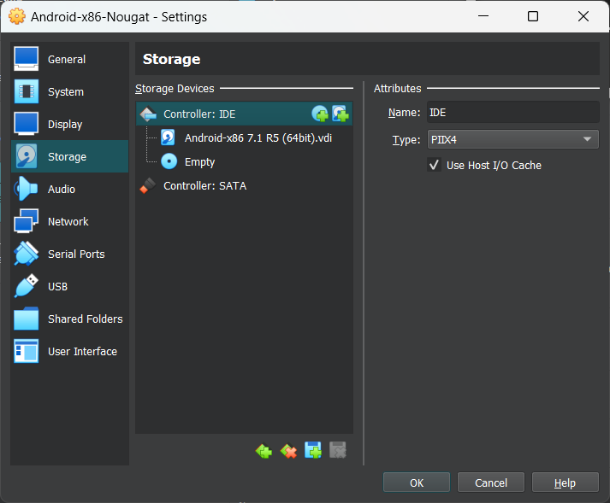Maximize the Settings window
The height and width of the screenshot is (503, 610).
533,16
